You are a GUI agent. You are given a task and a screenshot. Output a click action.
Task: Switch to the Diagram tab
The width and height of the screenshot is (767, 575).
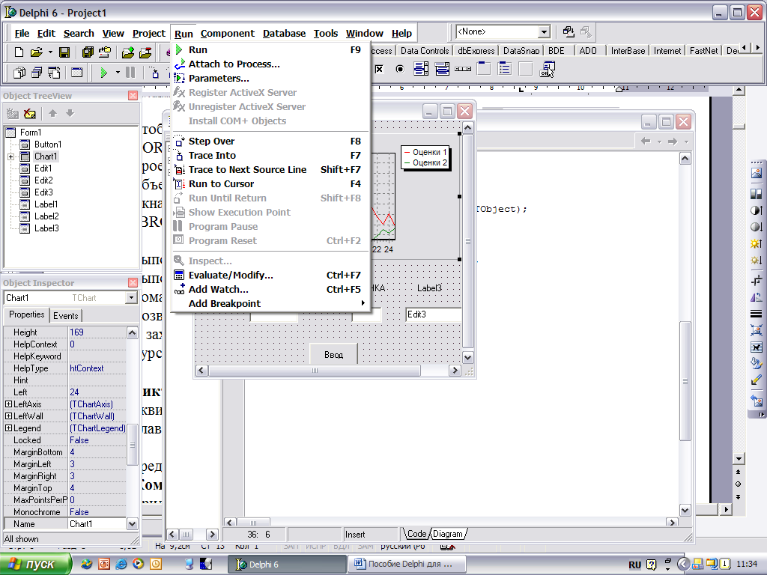(448, 534)
